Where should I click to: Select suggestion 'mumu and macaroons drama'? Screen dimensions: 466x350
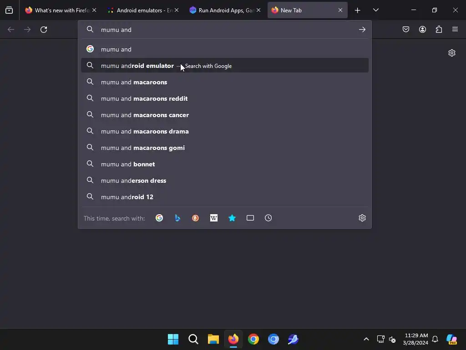click(225, 131)
